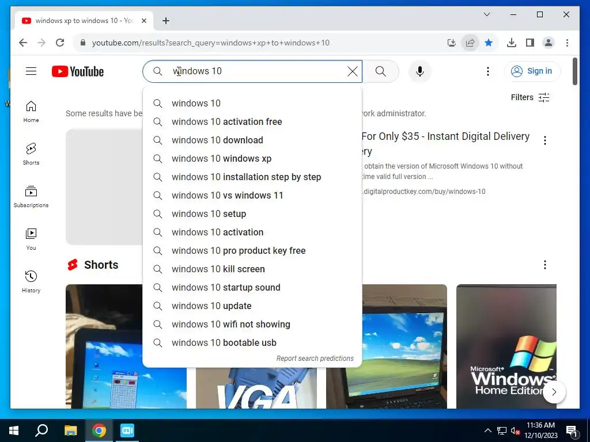Choose suggestion "windows 10 startup sound"
Viewport: 590px width, 442px height.
click(252, 288)
